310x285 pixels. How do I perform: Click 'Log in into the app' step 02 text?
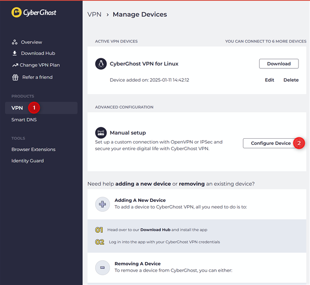164,242
